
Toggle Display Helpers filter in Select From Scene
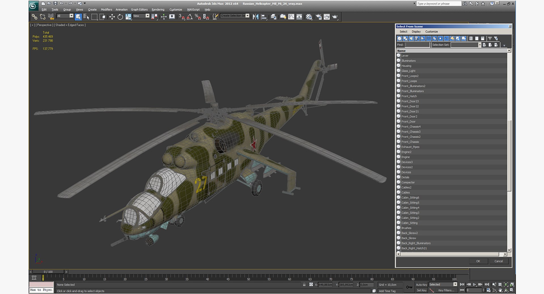click(423, 39)
